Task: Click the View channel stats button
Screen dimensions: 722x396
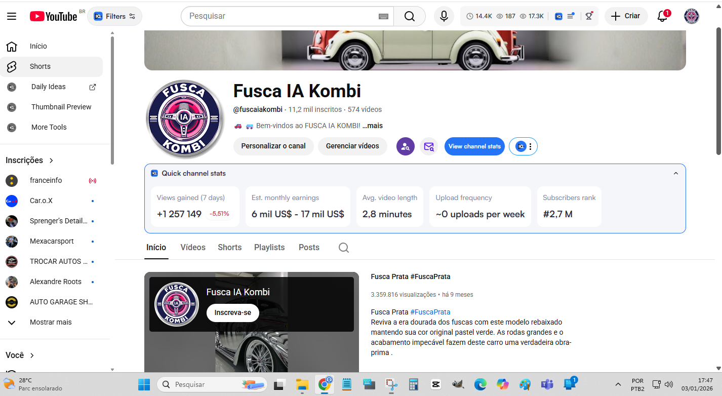Action: click(474, 146)
